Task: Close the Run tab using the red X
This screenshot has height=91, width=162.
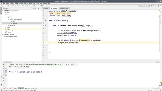Action: click(x=3, y=80)
